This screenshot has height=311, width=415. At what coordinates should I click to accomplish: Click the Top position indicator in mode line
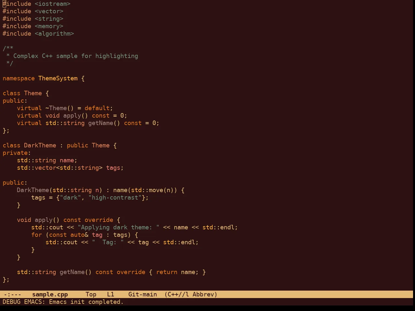pyautogui.click(x=91, y=294)
